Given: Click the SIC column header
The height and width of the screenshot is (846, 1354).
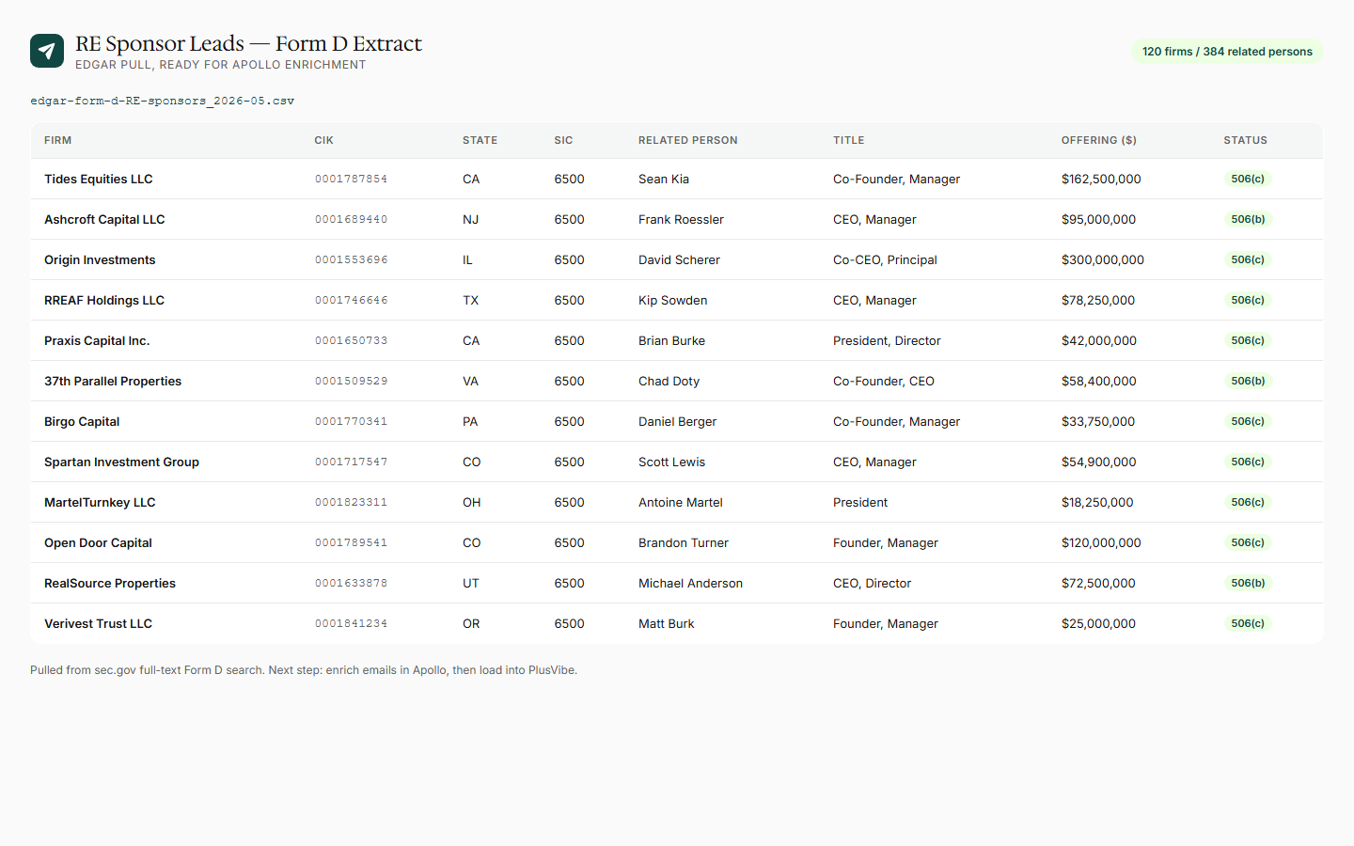Looking at the screenshot, I should 563,140.
